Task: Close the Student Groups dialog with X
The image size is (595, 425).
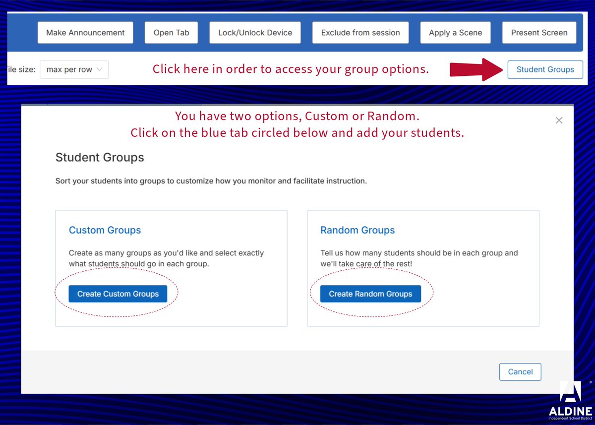Action: pos(559,121)
